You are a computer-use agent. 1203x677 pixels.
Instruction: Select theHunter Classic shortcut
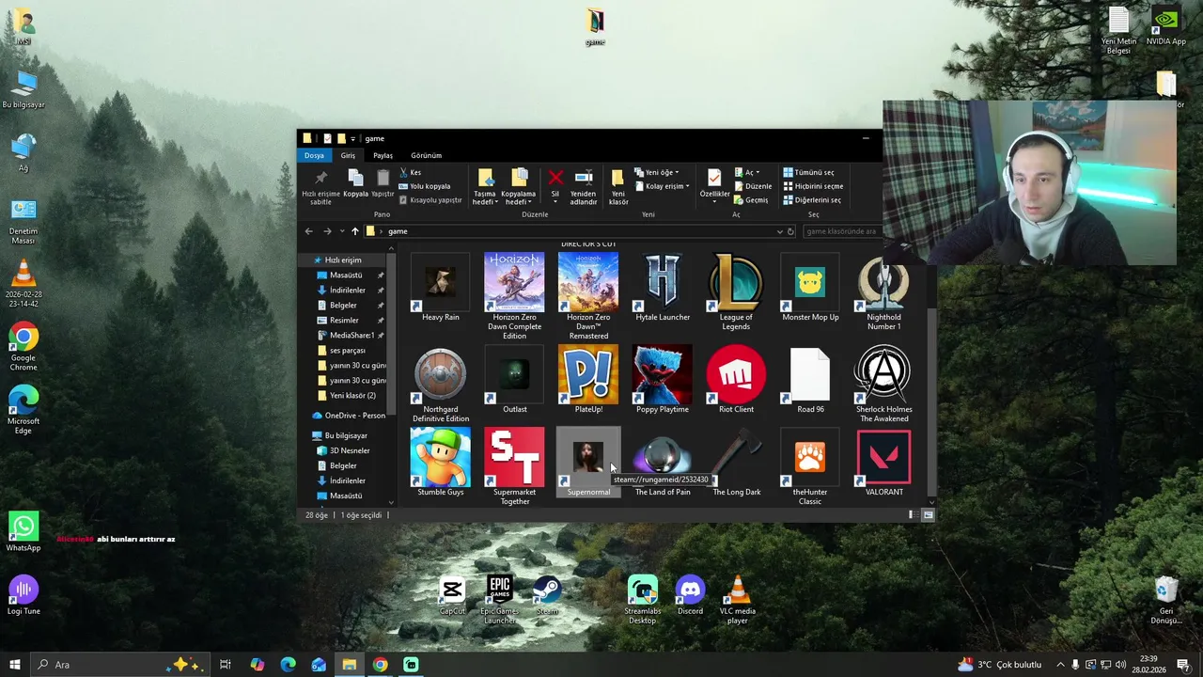click(x=810, y=466)
